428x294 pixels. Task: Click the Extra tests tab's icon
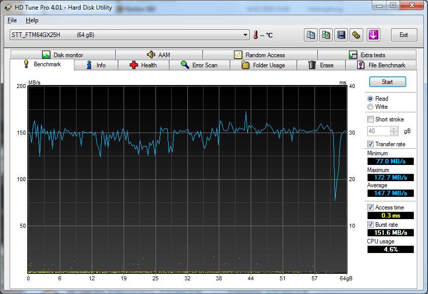[x=353, y=55]
